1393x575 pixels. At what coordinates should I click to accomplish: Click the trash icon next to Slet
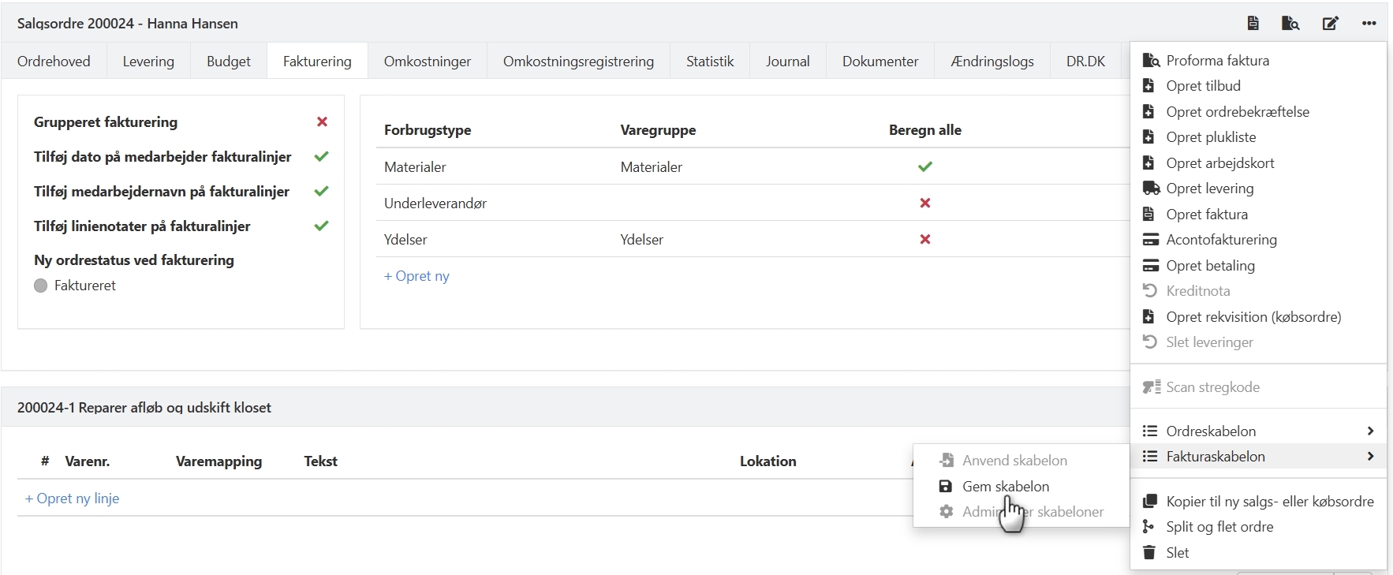(x=1150, y=553)
